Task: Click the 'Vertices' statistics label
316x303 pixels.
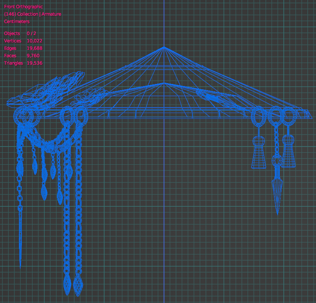Action: point(12,41)
